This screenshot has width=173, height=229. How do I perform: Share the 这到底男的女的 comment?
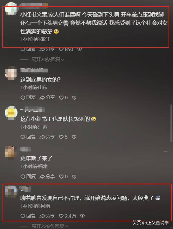(47, 97)
